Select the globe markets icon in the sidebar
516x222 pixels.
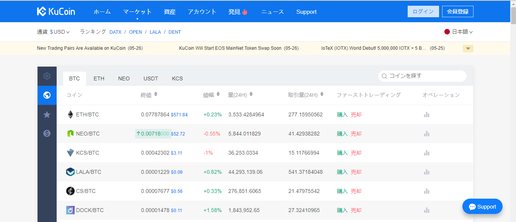coord(47,95)
